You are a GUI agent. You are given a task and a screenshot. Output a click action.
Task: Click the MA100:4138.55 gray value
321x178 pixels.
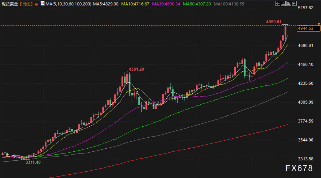(x=228, y=4)
